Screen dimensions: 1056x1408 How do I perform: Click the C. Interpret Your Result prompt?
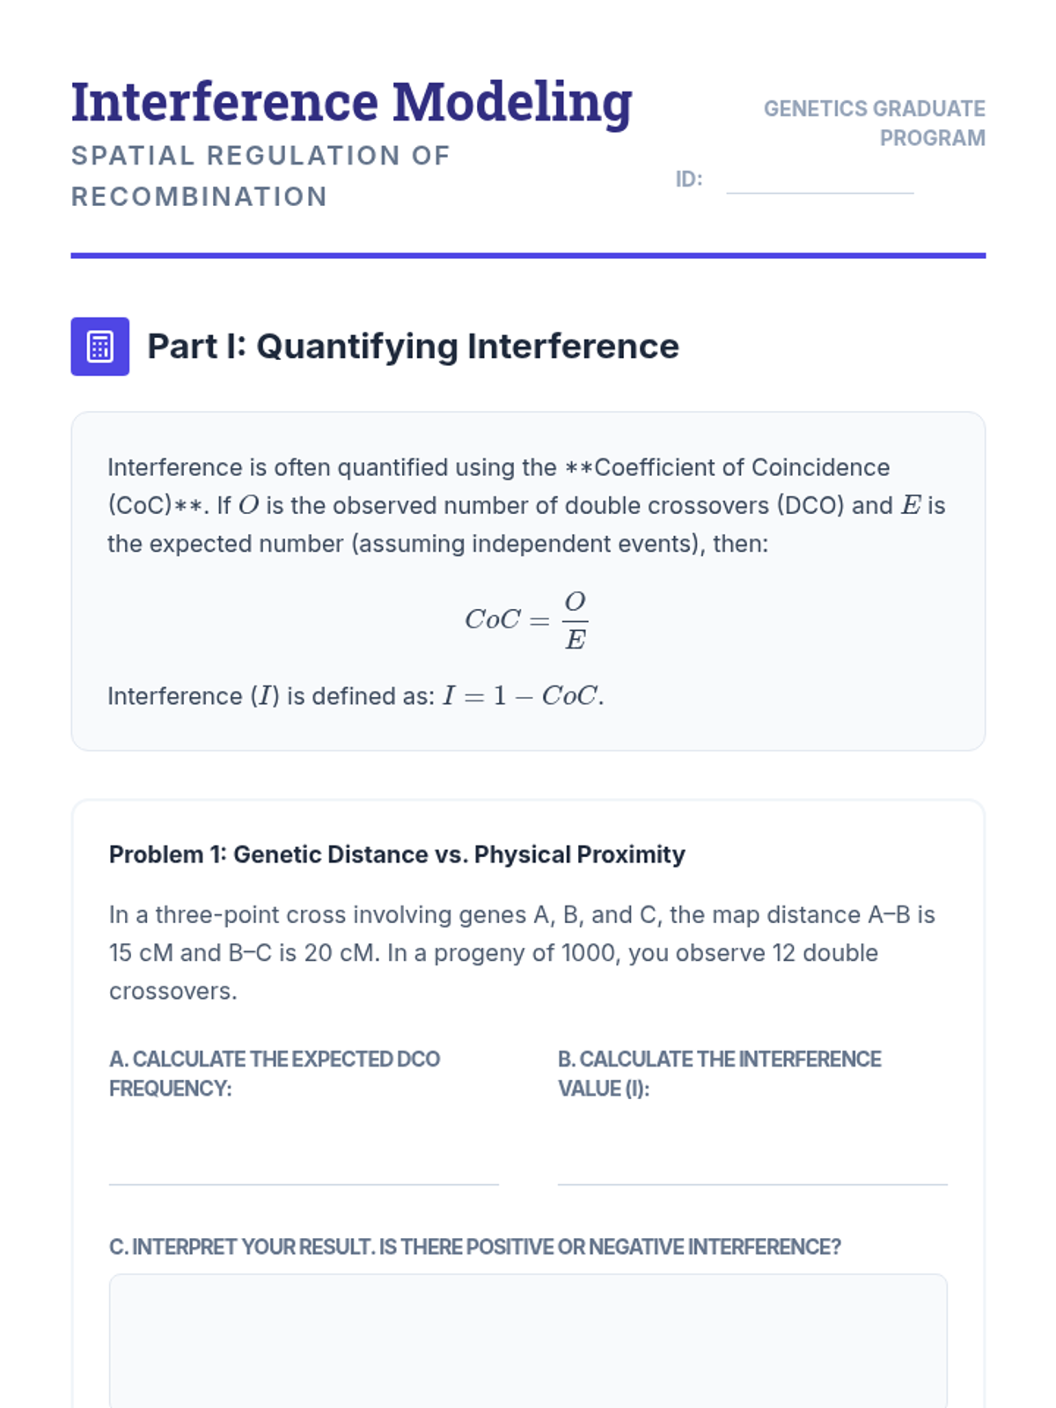tap(475, 1247)
